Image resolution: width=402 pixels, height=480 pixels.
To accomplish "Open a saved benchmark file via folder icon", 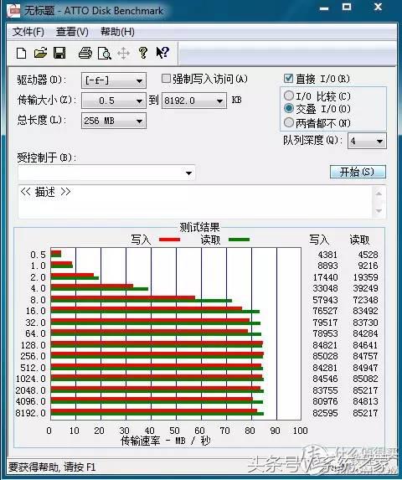I will tap(40, 53).
